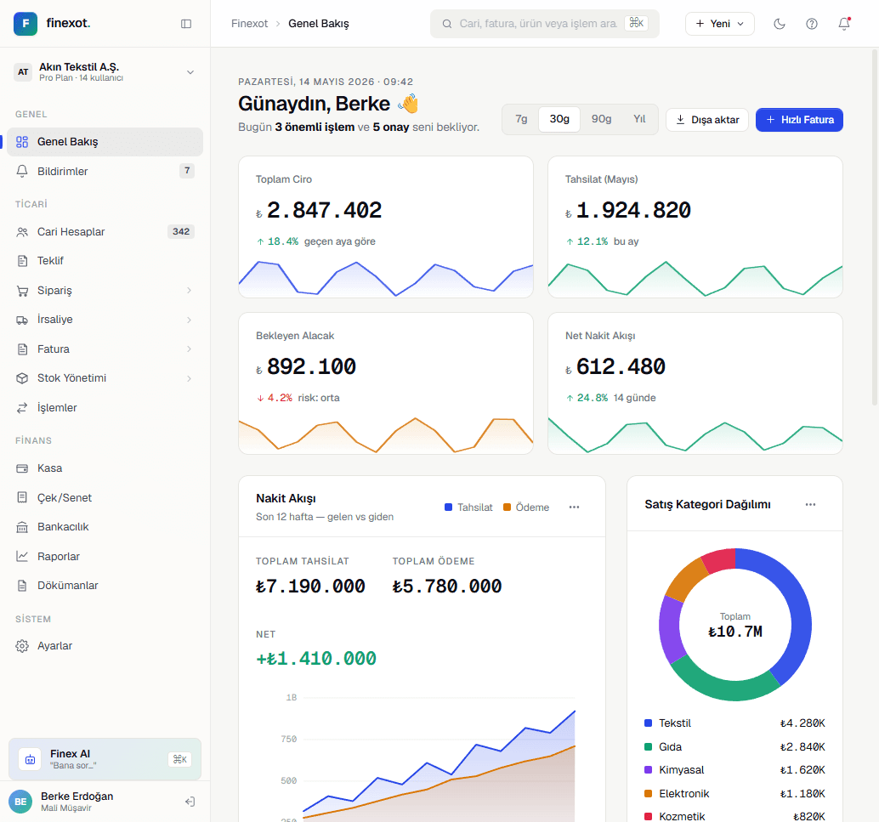
Task: Toggle dark mode moon icon
Action: coord(780,24)
